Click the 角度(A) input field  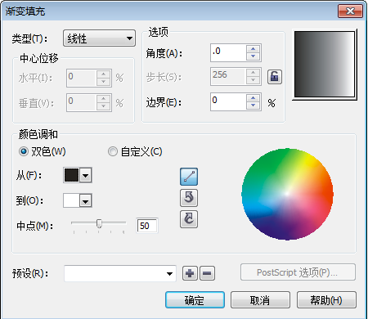228,52
